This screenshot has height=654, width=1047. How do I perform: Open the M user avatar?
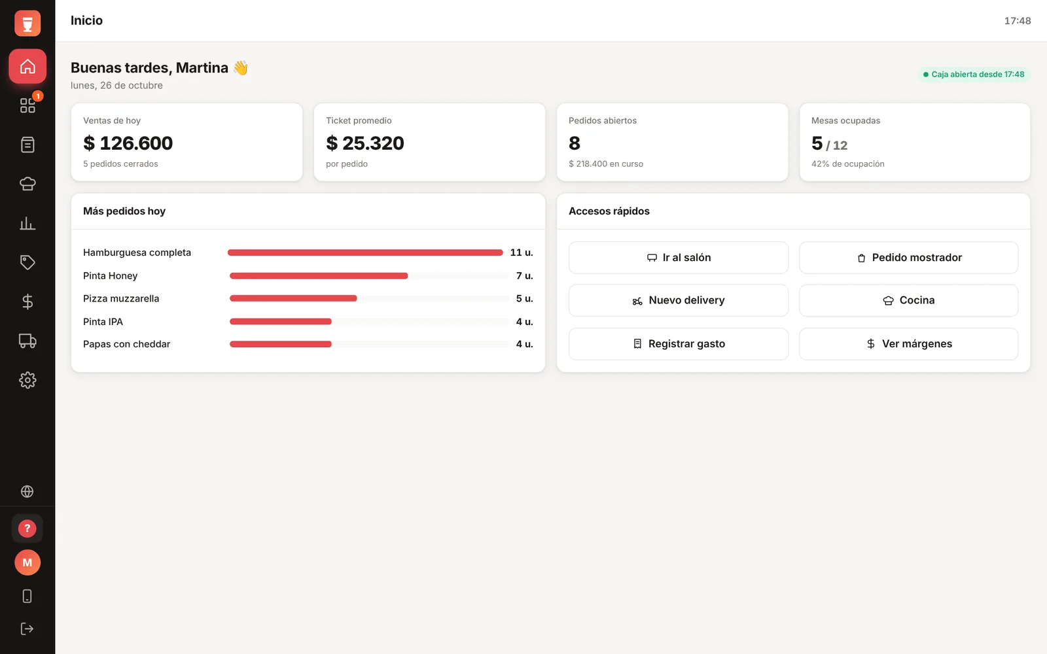pyautogui.click(x=27, y=562)
